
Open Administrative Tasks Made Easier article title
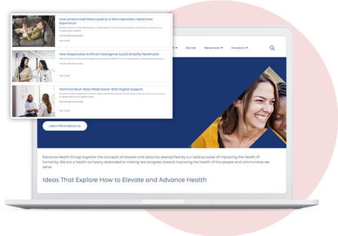(x=101, y=89)
